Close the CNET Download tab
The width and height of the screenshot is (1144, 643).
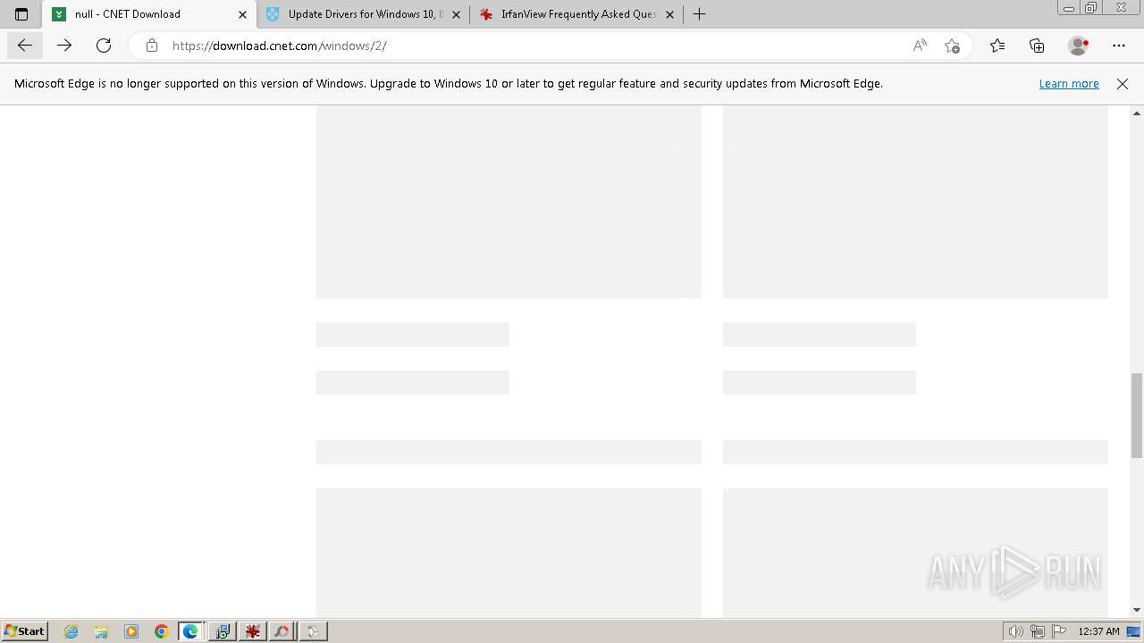click(x=242, y=14)
